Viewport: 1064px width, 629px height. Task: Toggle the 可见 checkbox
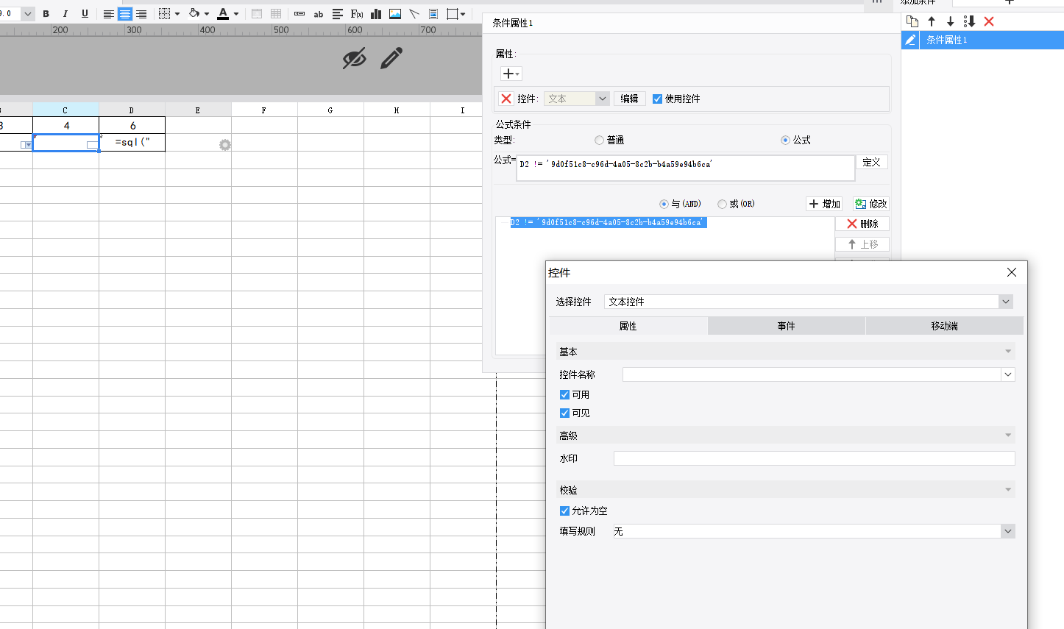(564, 413)
